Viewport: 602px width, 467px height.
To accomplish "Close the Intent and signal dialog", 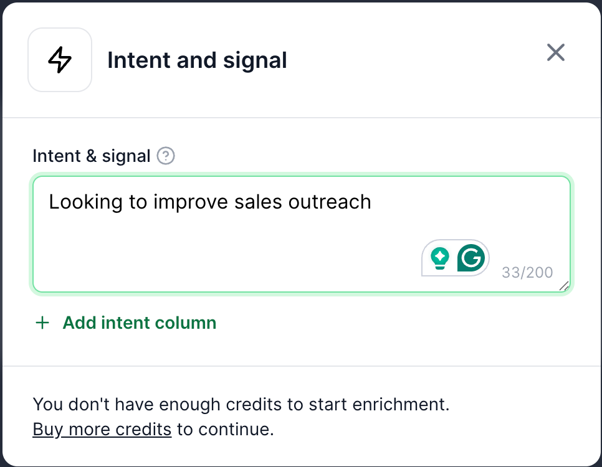I will tap(555, 53).
